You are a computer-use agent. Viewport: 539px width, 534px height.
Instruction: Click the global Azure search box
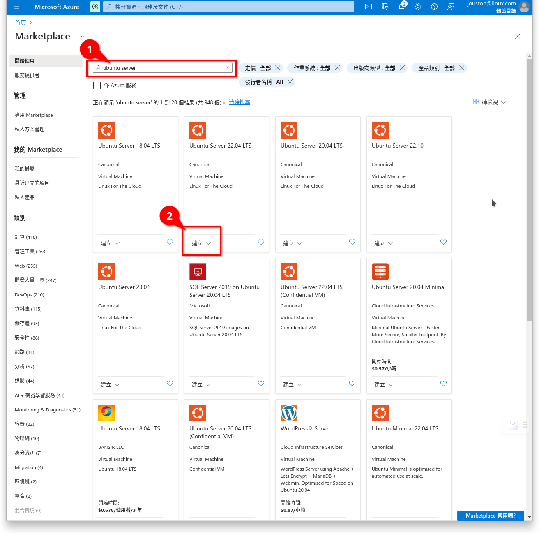[228, 7]
